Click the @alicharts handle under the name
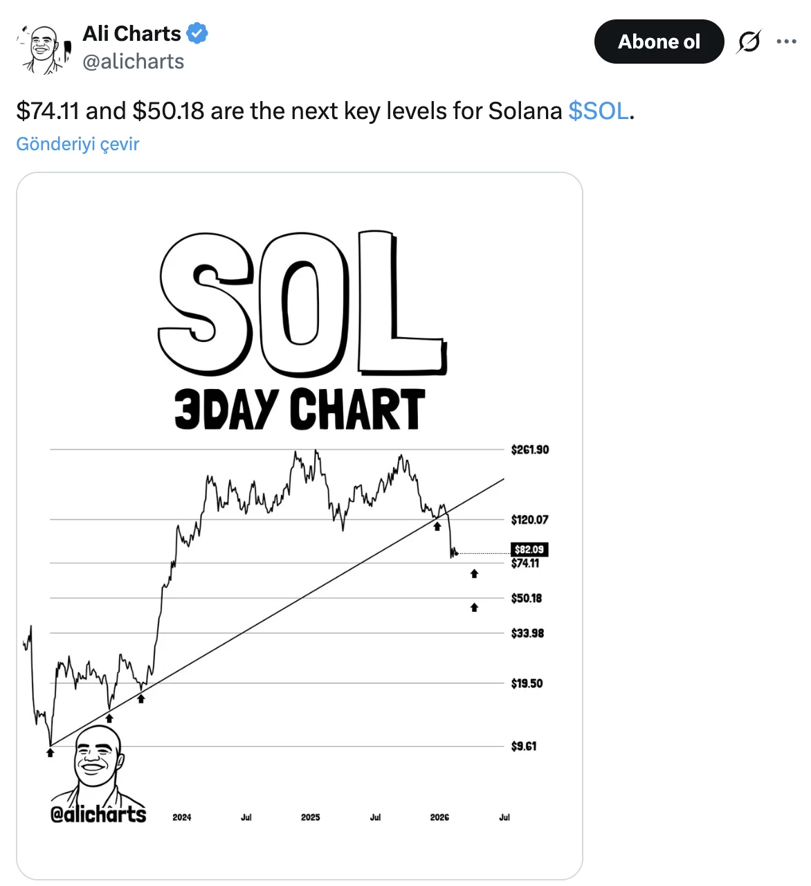811x886 pixels. pyautogui.click(x=133, y=62)
